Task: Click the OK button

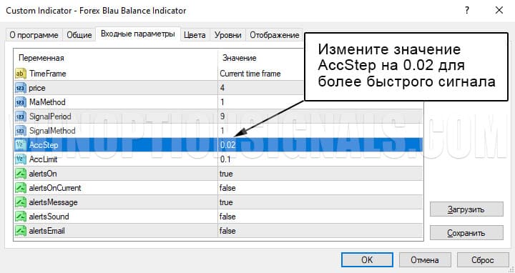Action: click(x=367, y=260)
